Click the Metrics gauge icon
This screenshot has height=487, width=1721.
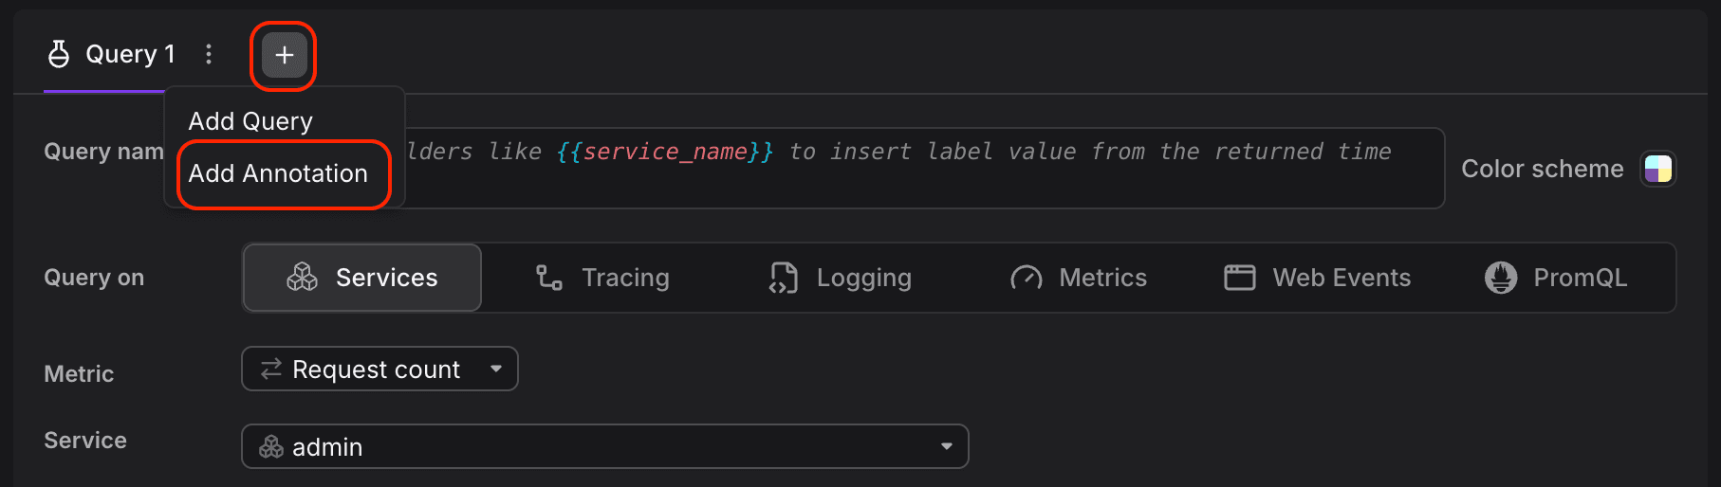(x=1026, y=278)
